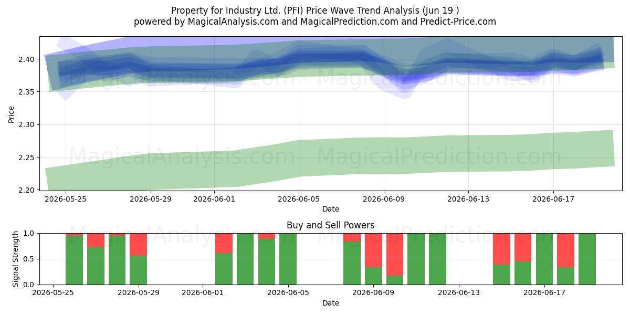Click the red sell portion of the 2026-06-18 bar
630x315 pixels.
coord(565,250)
